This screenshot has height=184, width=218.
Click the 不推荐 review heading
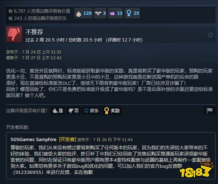pyautogui.click(x=34, y=32)
